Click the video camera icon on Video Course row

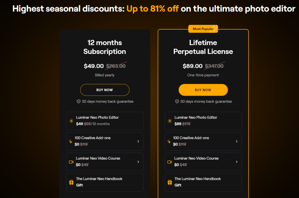click(x=71, y=161)
